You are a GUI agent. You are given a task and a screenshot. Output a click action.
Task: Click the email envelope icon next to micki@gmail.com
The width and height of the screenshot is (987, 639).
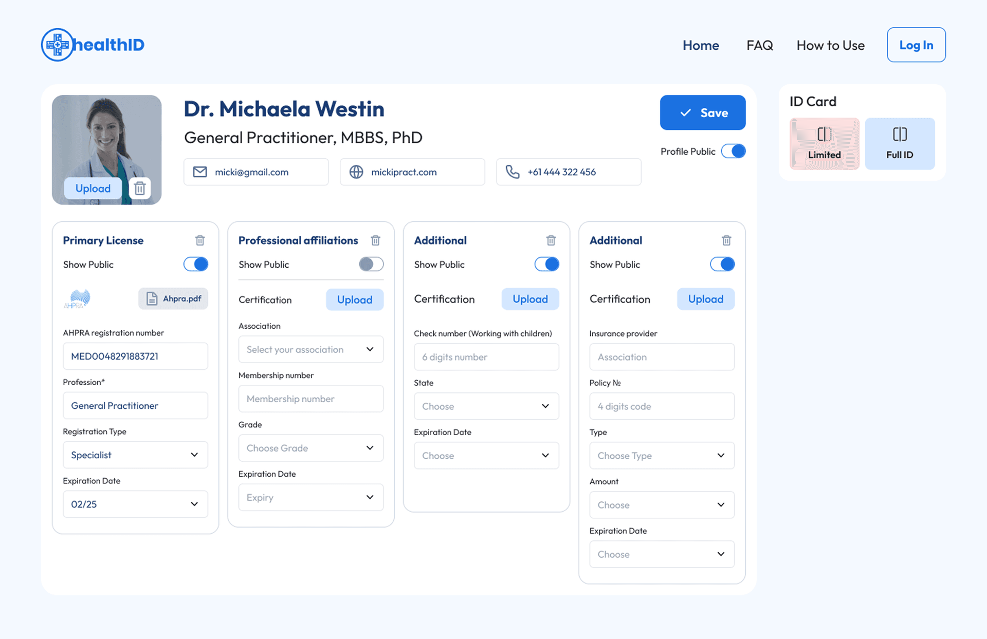[200, 172]
